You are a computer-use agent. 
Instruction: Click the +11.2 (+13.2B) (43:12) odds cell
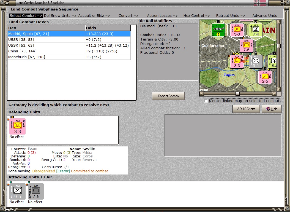tap(108, 45)
